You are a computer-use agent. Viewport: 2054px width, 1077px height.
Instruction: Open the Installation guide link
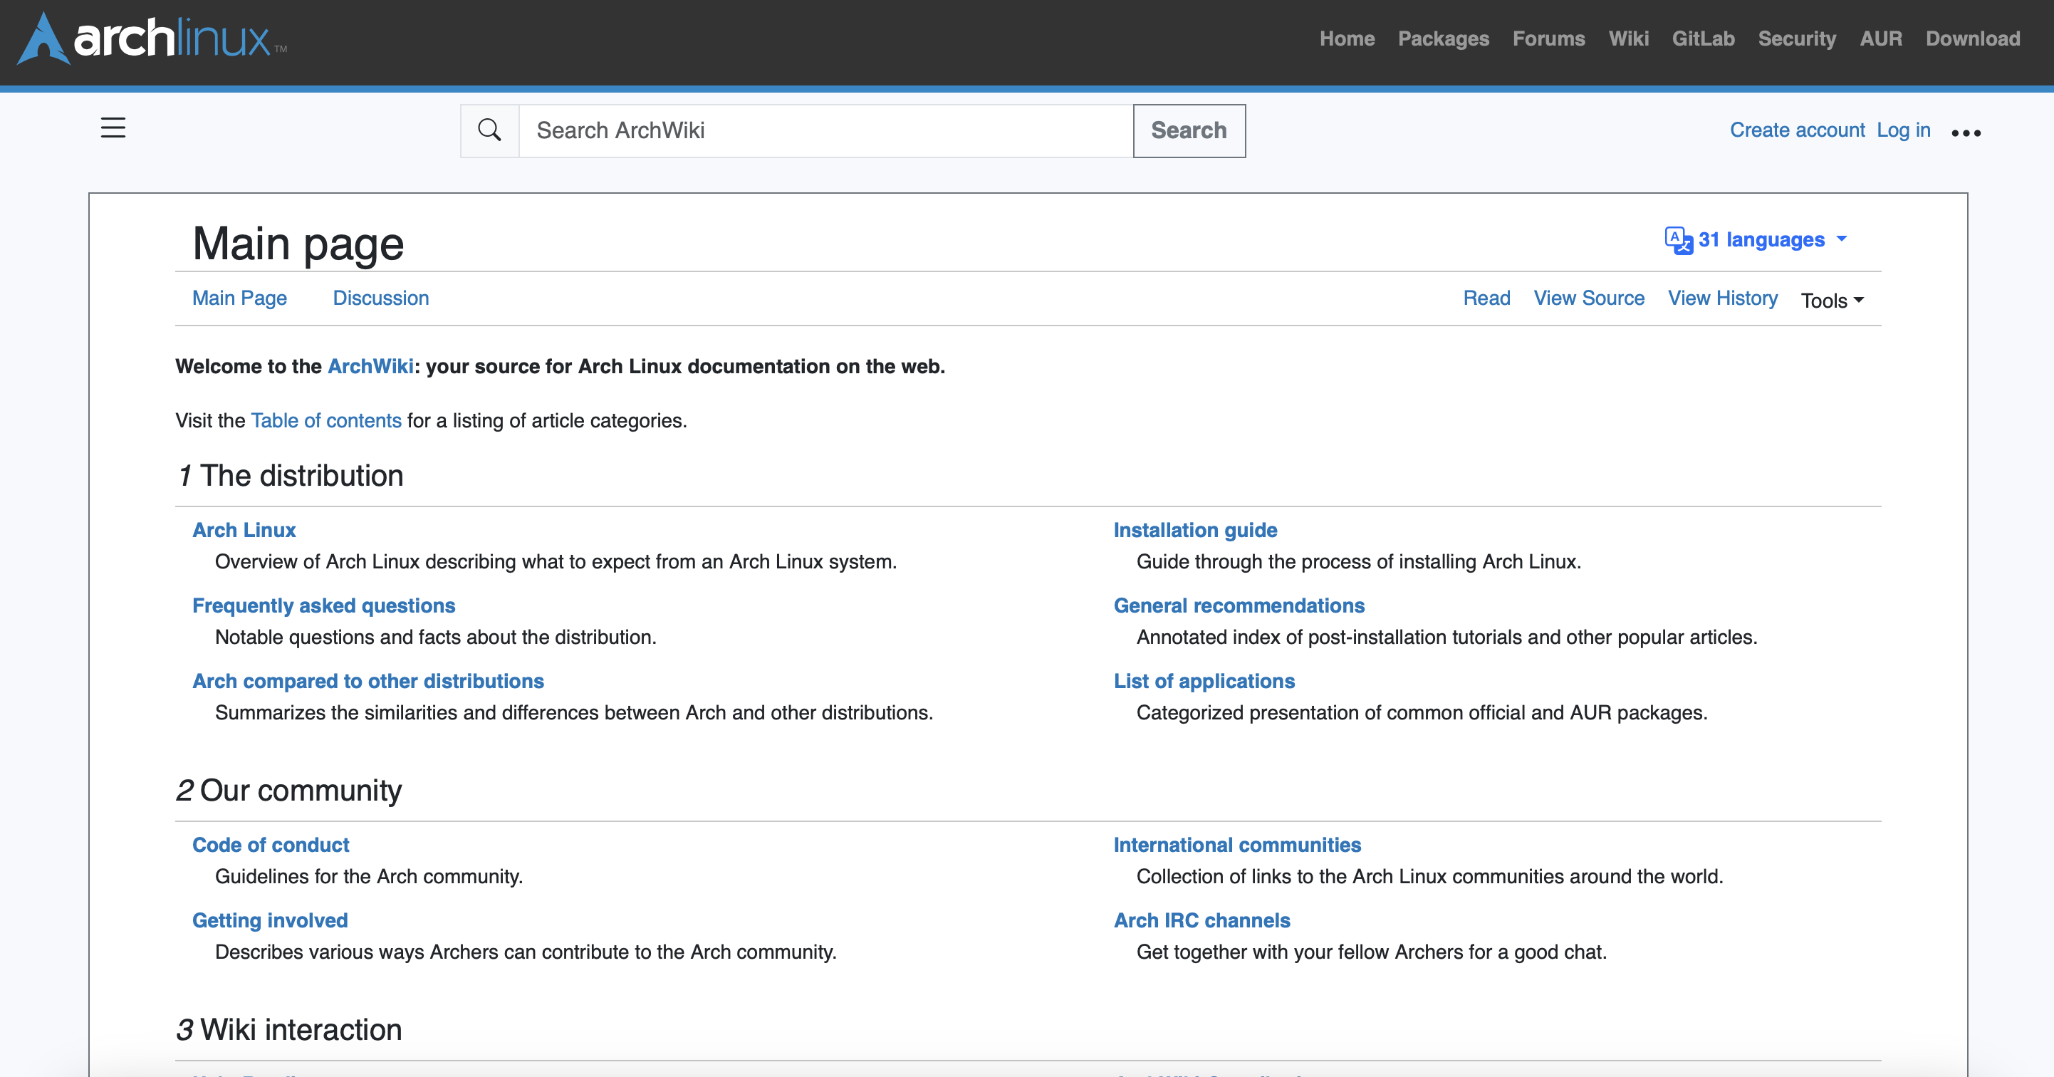[1194, 530]
